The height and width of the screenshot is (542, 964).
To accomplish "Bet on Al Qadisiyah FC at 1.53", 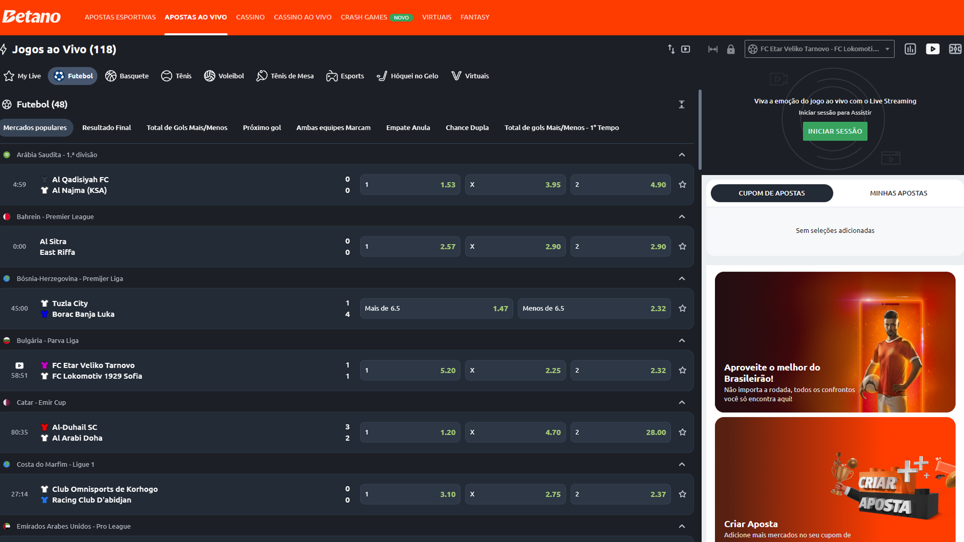I will [410, 185].
